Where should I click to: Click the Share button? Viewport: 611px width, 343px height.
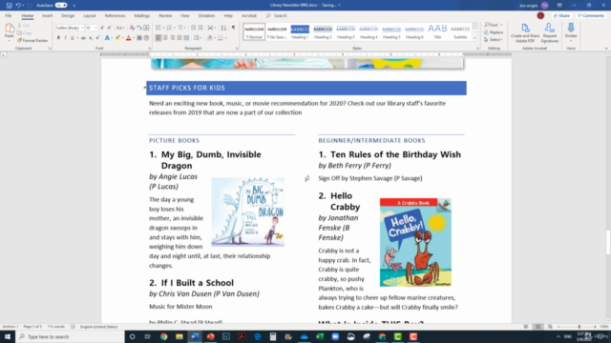(x=561, y=16)
